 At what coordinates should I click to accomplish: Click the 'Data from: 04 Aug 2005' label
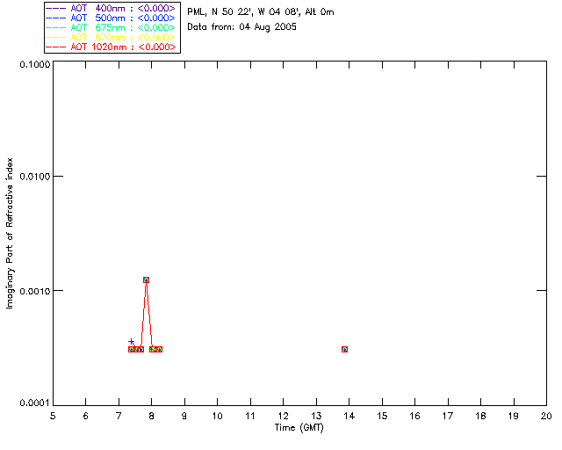pos(242,27)
